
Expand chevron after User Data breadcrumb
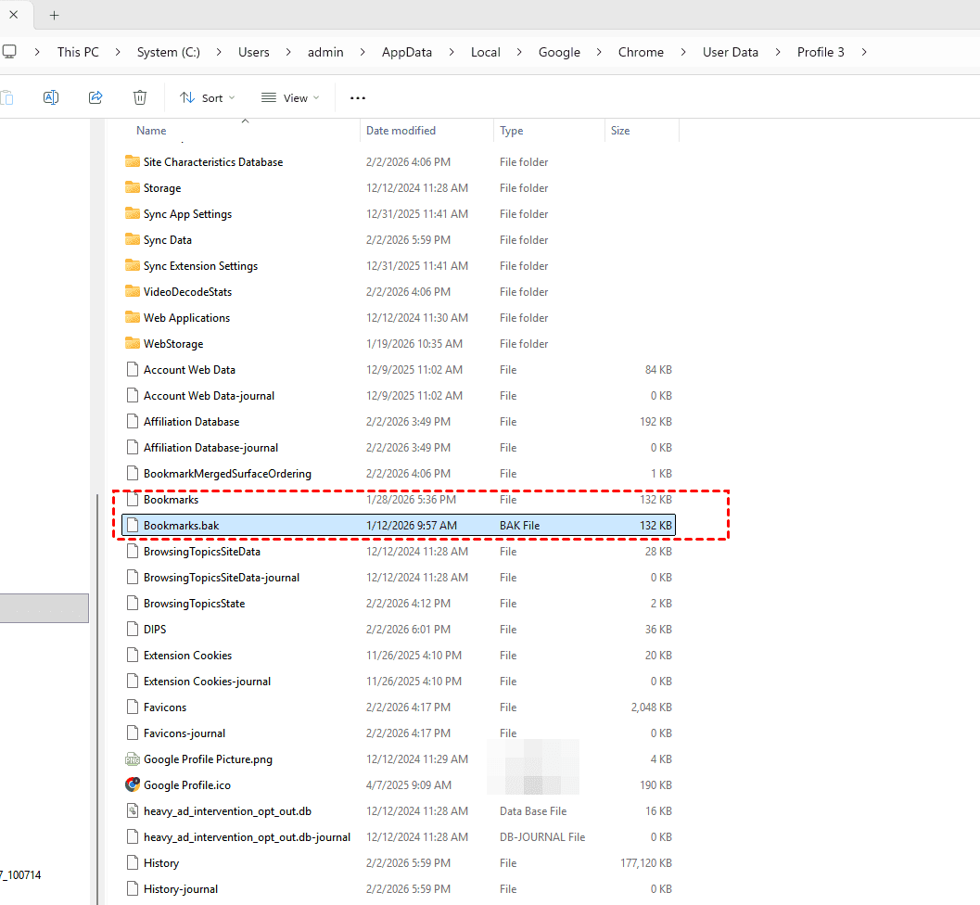point(778,52)
